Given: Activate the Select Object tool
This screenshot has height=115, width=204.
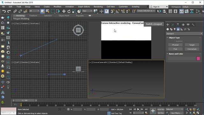Looking at the screenshot, I should coord(42,11).
